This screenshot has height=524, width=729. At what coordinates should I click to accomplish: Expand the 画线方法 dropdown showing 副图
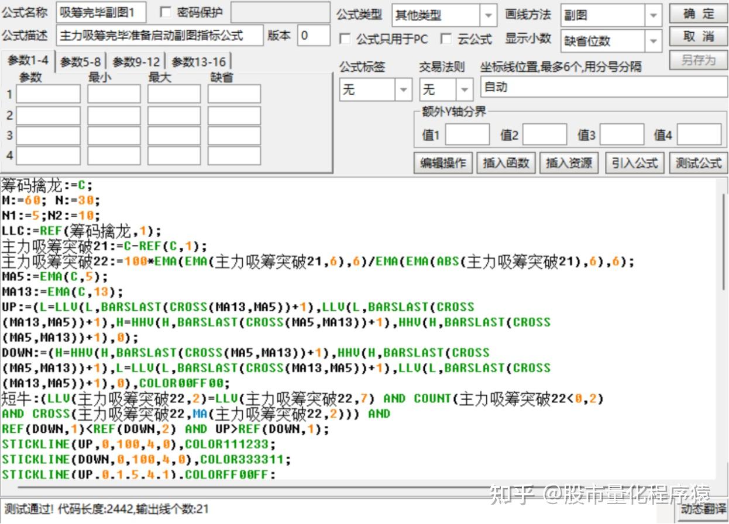click(654, 15)
